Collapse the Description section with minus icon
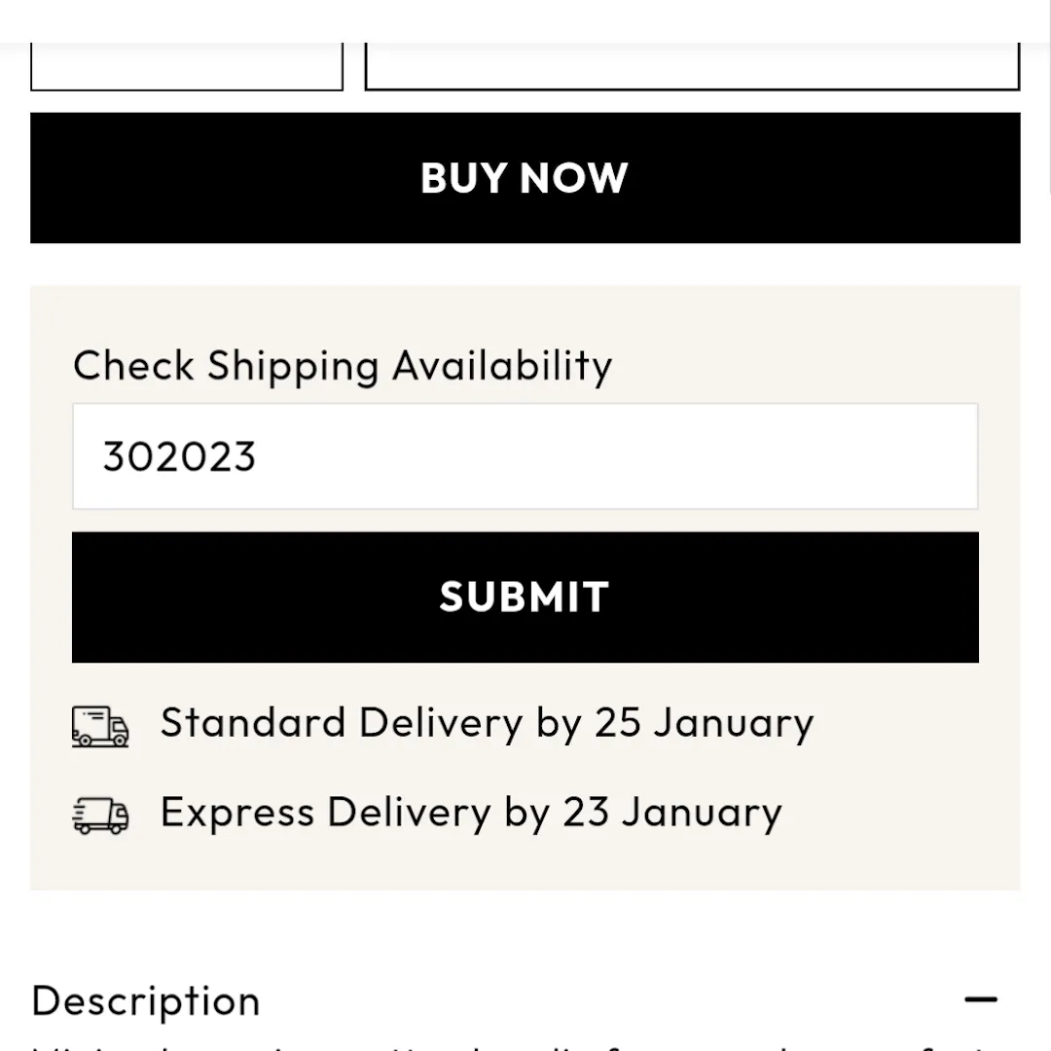Viewport: 1051px width, 1051px height. (x=981, y=999)
